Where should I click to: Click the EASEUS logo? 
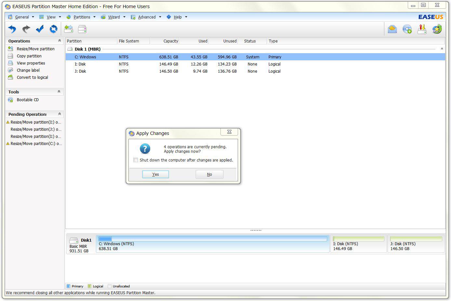coord(431,17)
